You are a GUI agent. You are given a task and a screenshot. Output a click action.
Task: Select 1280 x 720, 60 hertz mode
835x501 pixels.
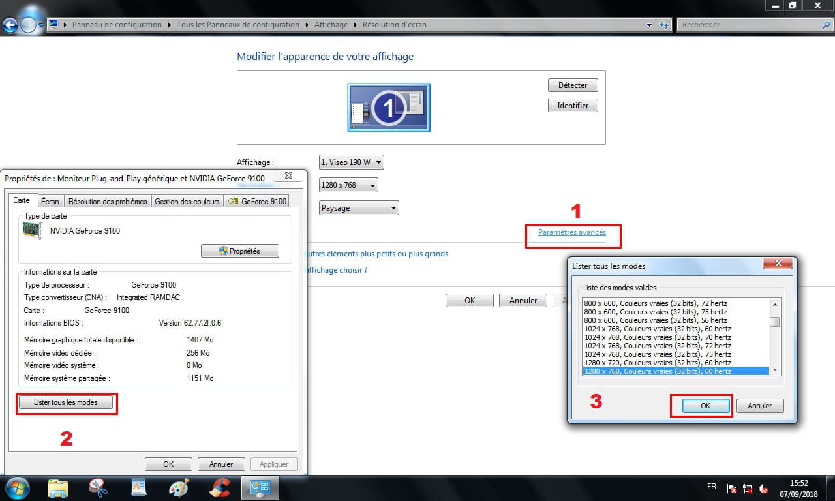coord(676,363)
